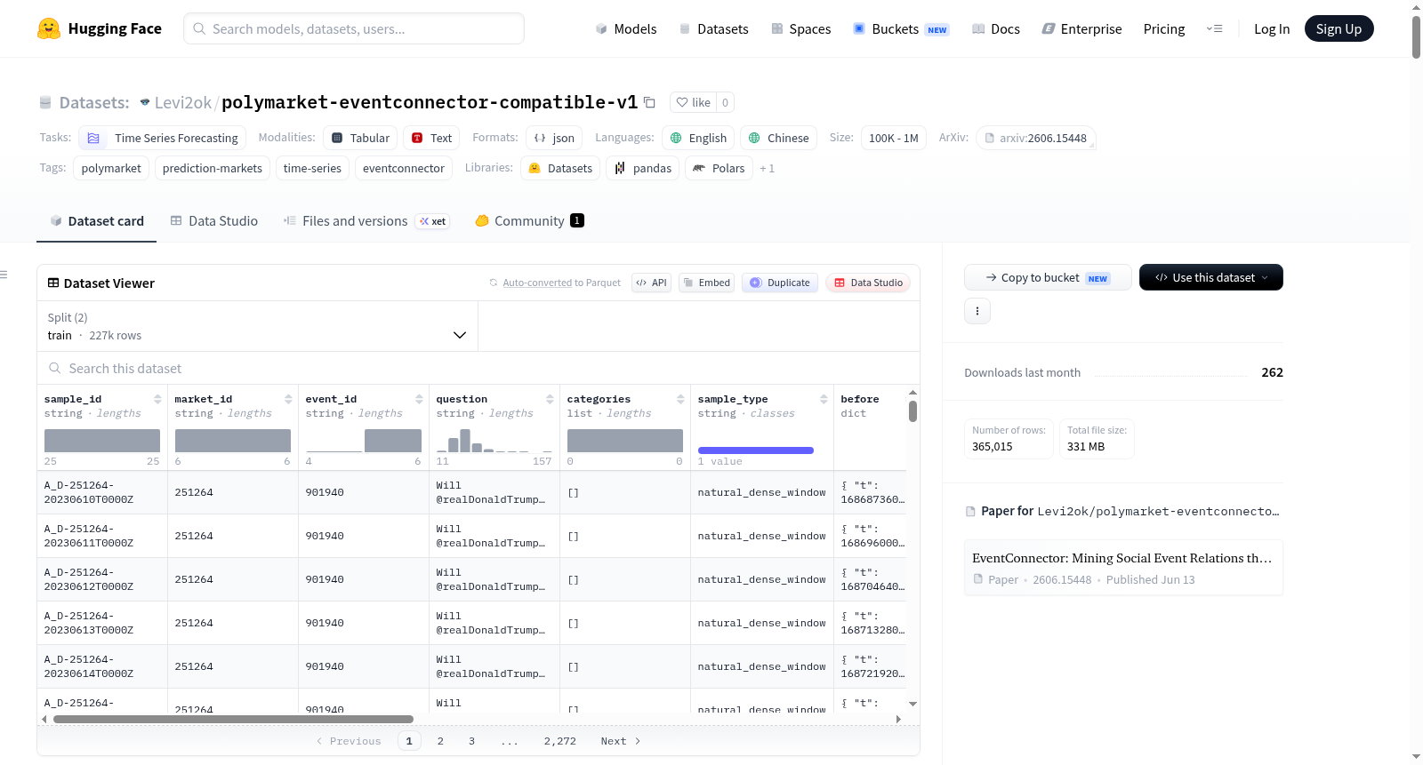
Task: Go to Datasets in the top navigation
Action: (x=713, y=29)
